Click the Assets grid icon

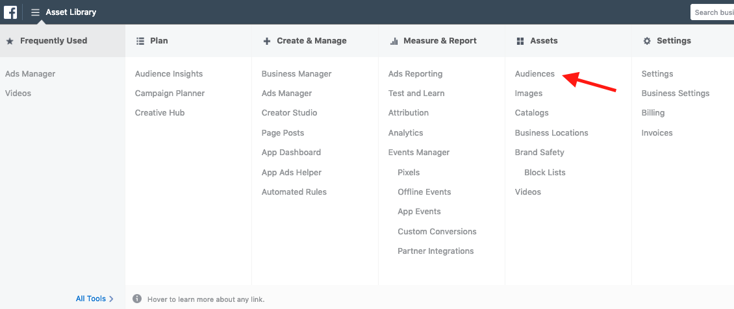pyautogui.click(x=520, y=41)
